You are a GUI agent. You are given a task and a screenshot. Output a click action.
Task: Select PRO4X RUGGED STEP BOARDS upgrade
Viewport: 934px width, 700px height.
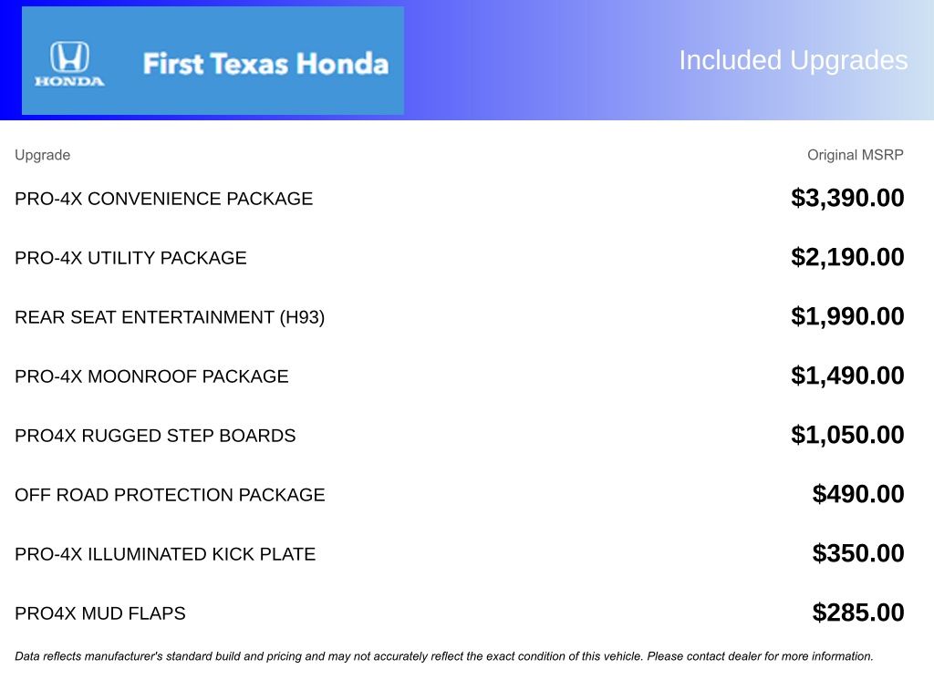(x=155, y=436)
